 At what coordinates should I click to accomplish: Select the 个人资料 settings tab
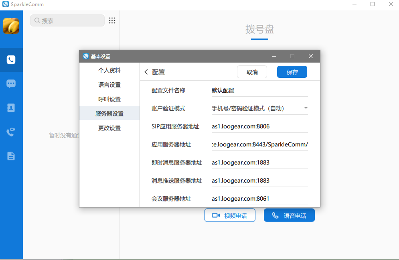109,70
